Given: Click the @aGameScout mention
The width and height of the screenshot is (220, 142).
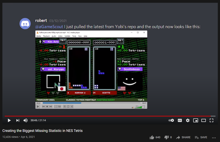Looking at the screenshot, I should tap(49, 26).
